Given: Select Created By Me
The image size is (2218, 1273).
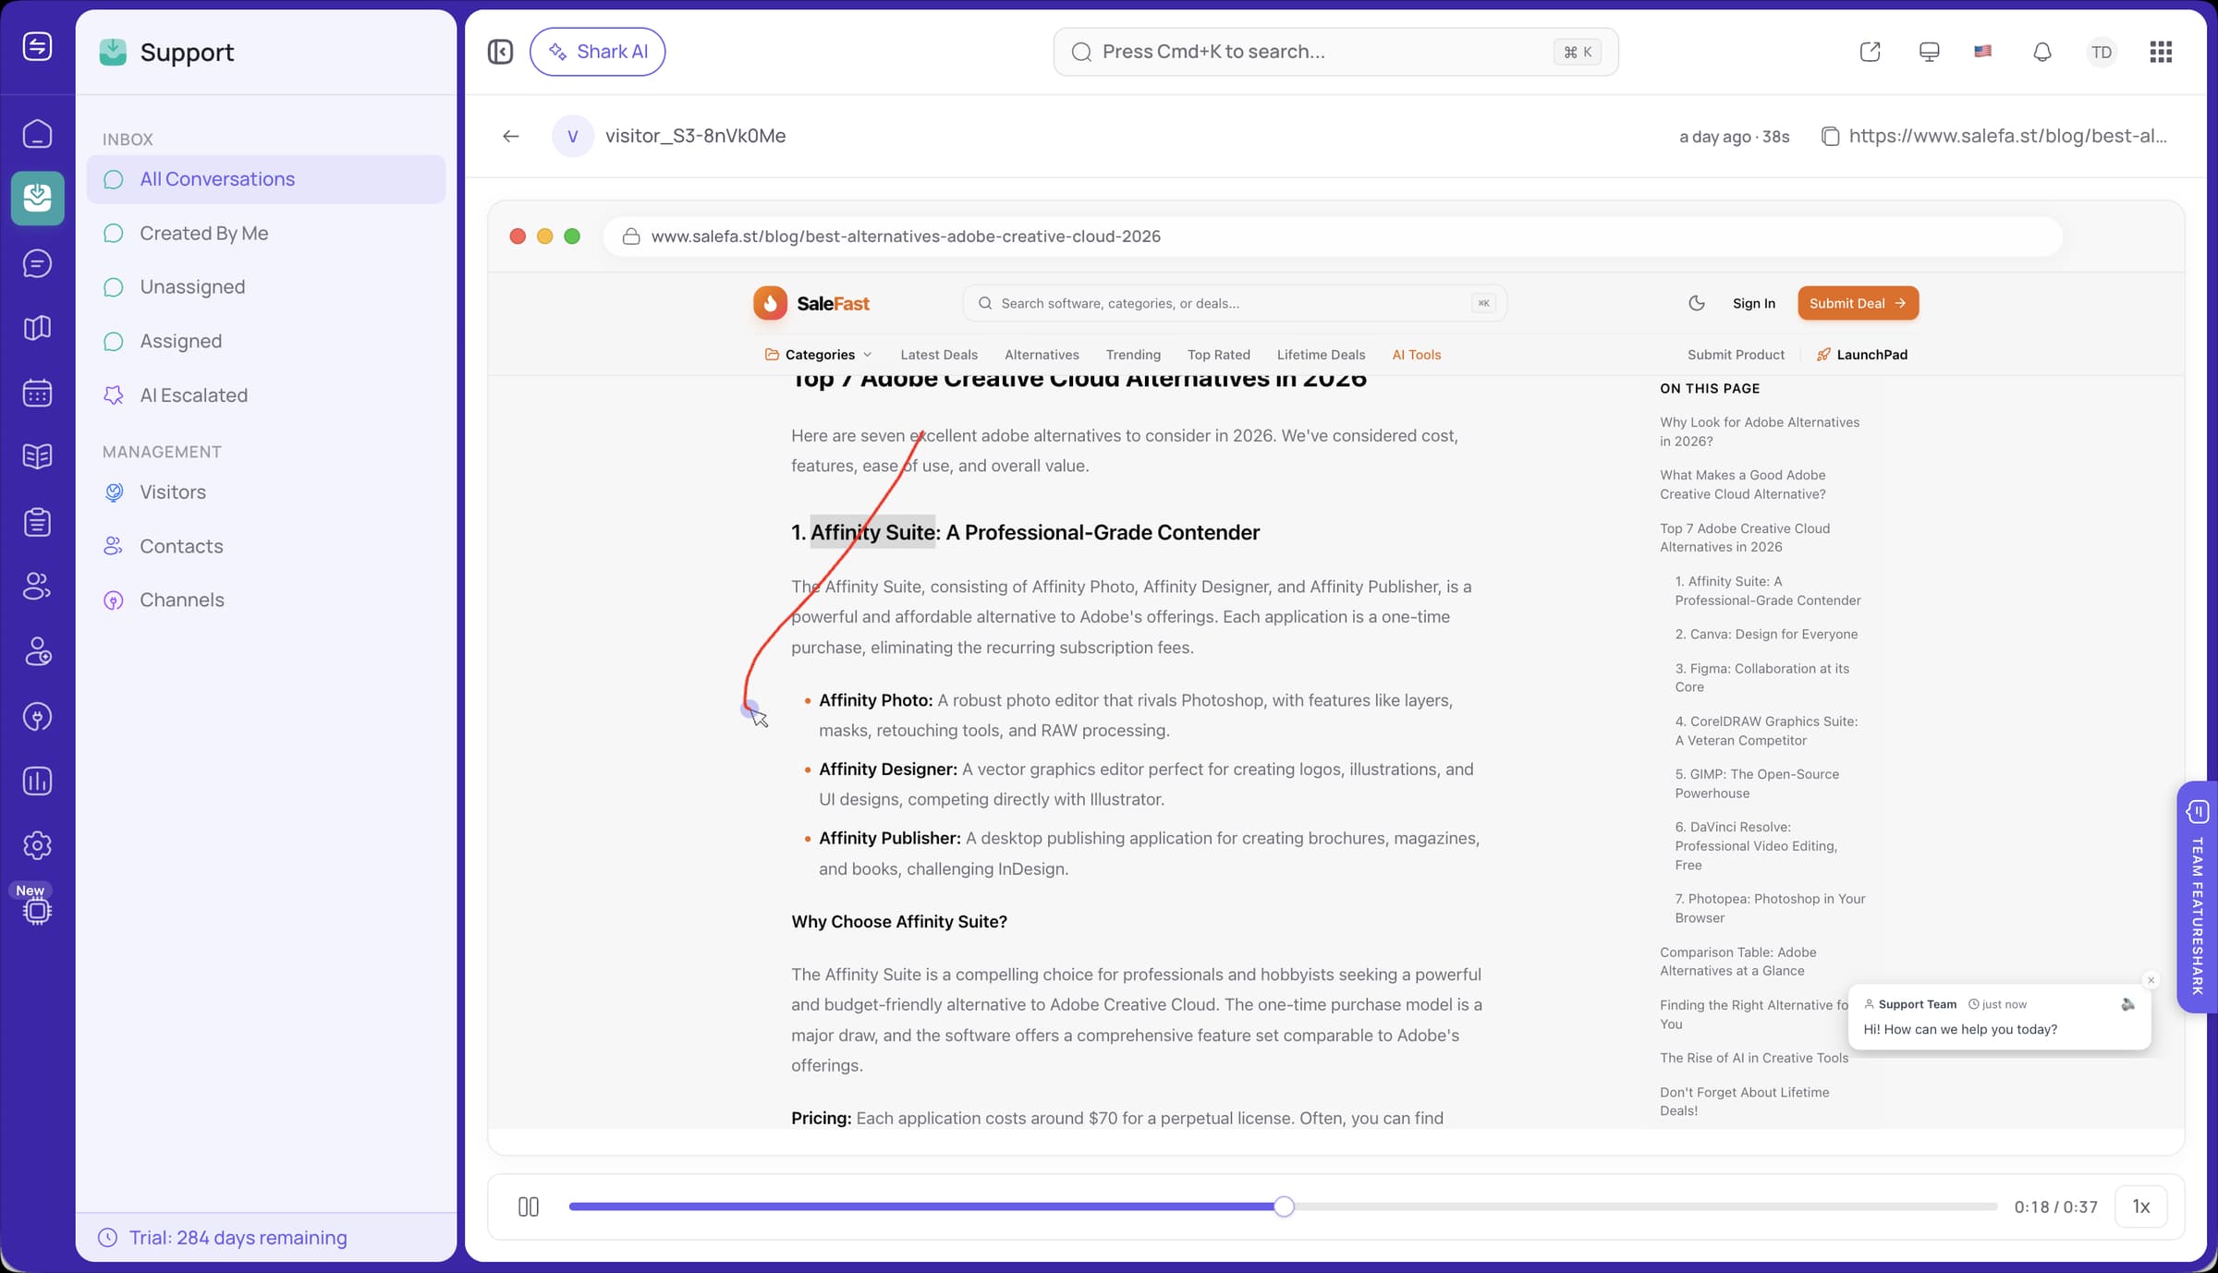Looking at the screenshot, I should tap(266, 234).
